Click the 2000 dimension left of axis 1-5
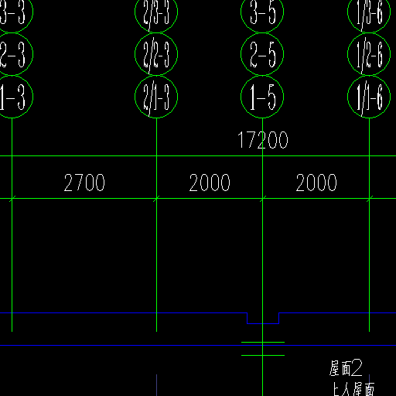396x396 pixels. tap(210, 183)
